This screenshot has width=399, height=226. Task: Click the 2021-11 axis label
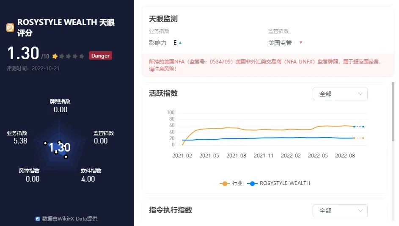point(264,155)
